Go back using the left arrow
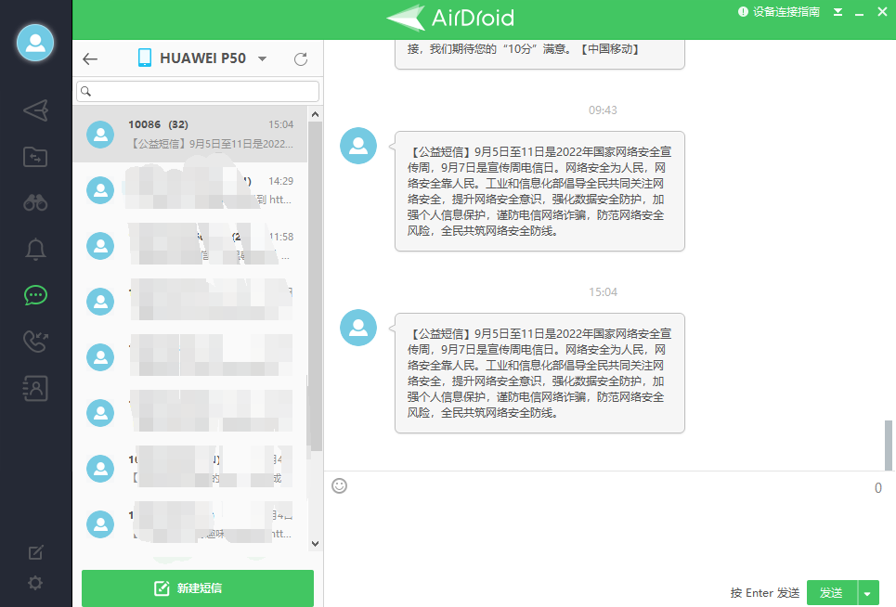This screenshot has width=896, height=607. pyautogui.click(x=90, y=58)
